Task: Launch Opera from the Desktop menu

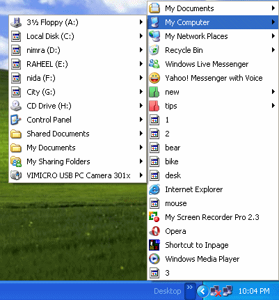Action: [213, 231]
